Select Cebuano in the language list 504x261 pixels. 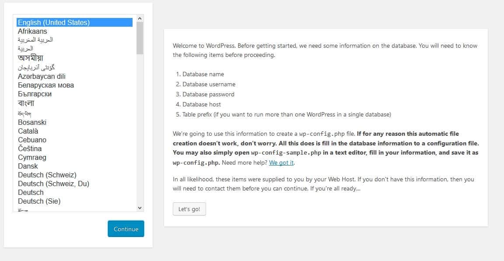click(x=32, y=140)
